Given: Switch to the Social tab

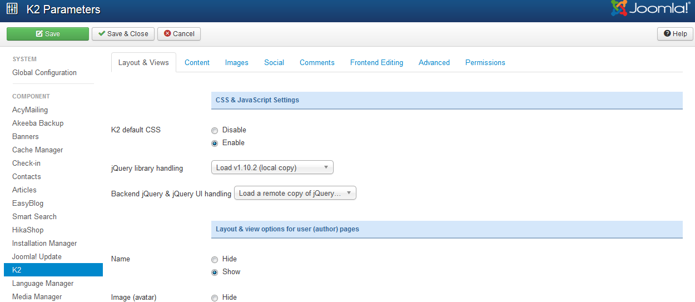Looking at the screenshot, I should 274,63.
